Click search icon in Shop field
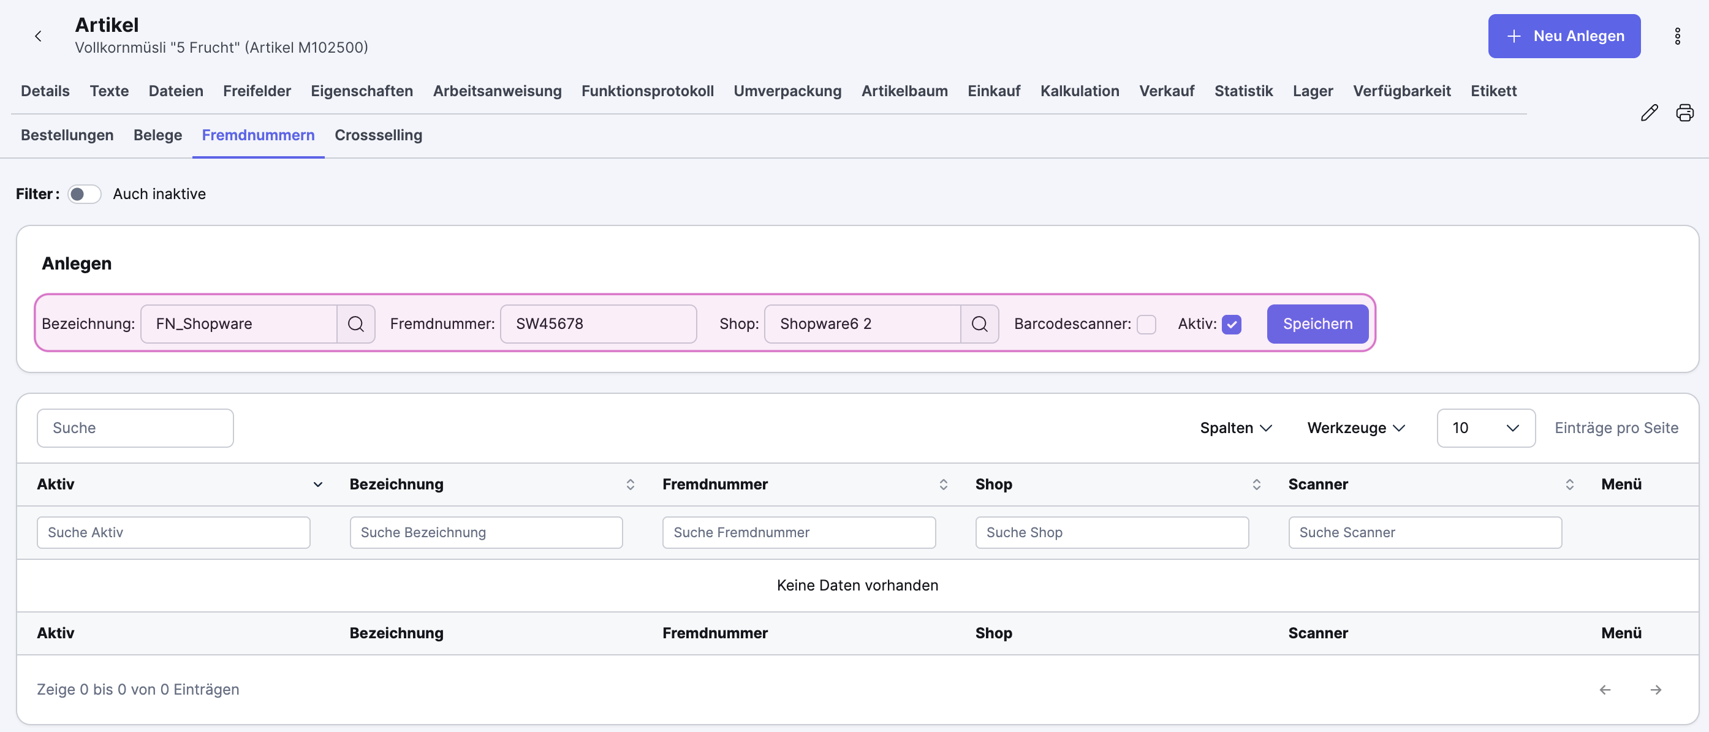Viewport: 1709px width, 732px height. (x=979, y=323)
